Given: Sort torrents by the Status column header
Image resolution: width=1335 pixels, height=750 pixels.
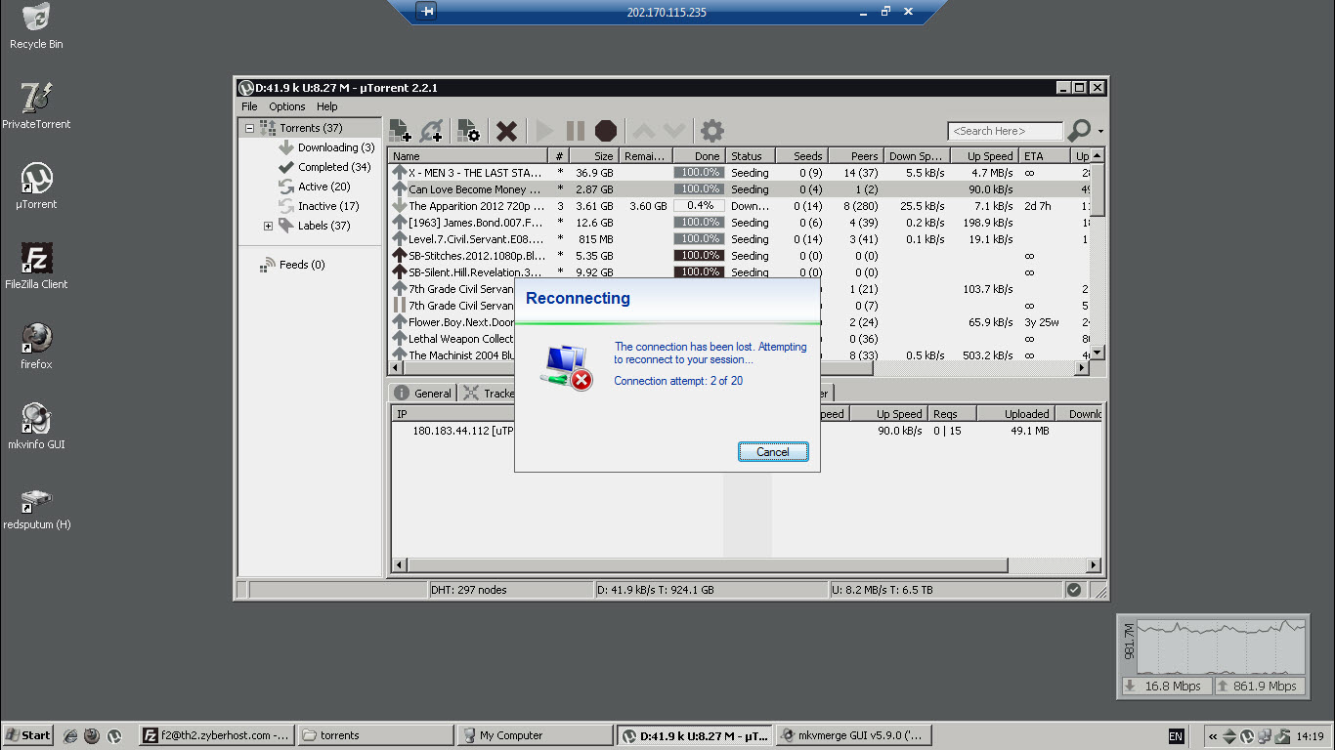Looking at the screenshot, I should pos(750,156).
